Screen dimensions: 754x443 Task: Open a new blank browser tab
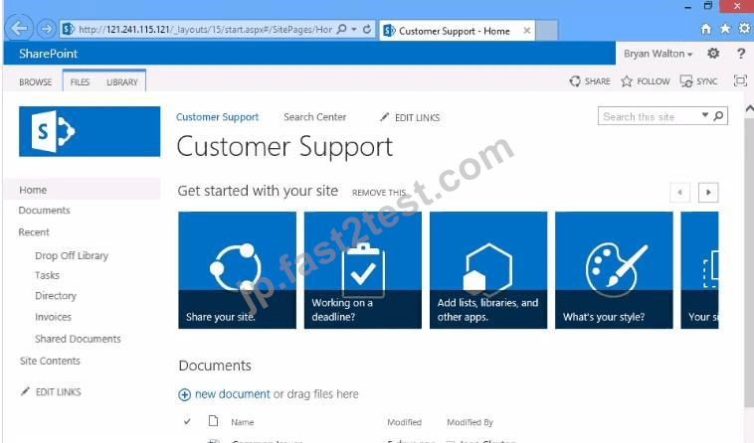click(x=546, y=31)
